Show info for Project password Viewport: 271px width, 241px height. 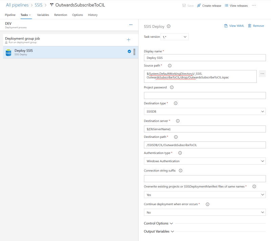click(172, 87)
